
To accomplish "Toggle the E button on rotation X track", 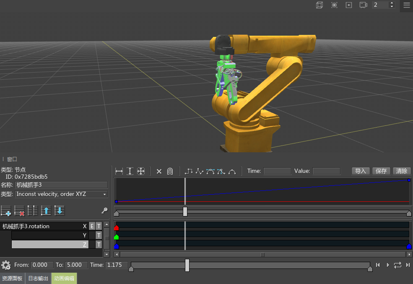I will coord(92,226).
